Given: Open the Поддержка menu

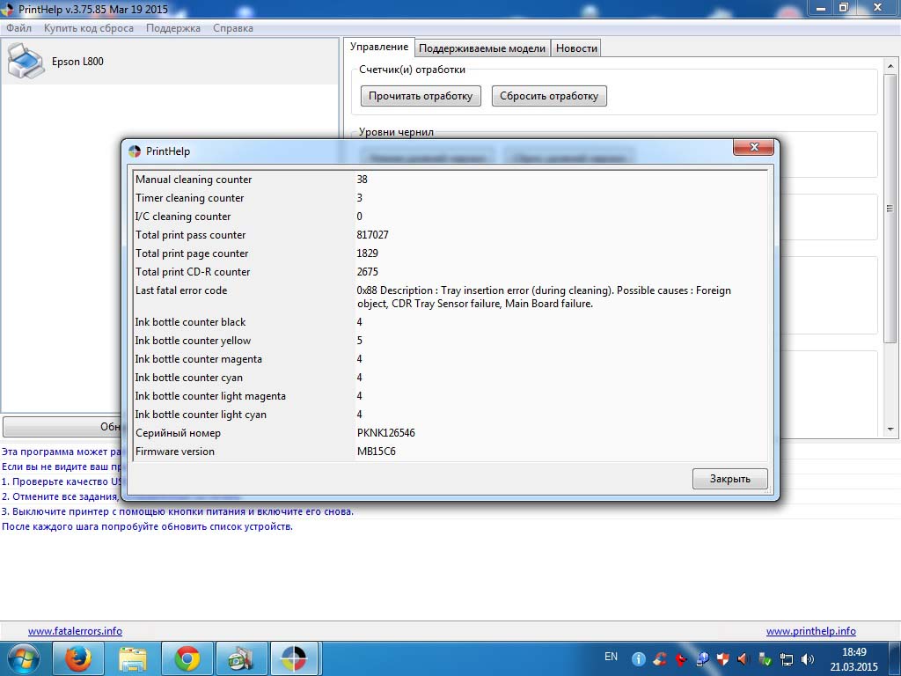Looking at the screenshot, I should [x=173, y=28].
